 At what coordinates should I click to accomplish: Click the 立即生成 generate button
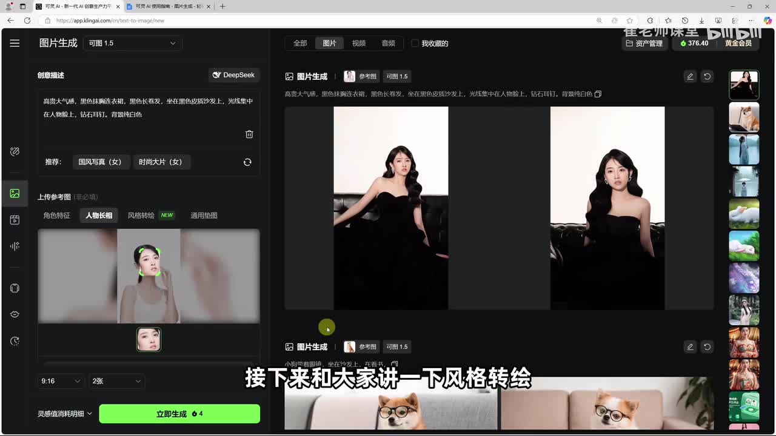(x=179, y=414)
